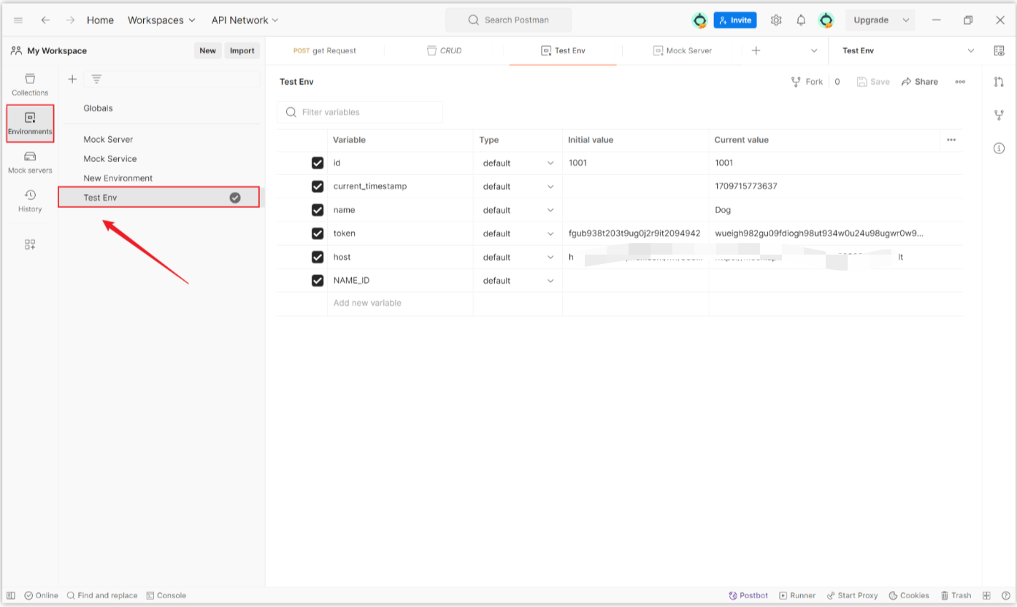Create new environment with plus icon

tap(72, 79)
